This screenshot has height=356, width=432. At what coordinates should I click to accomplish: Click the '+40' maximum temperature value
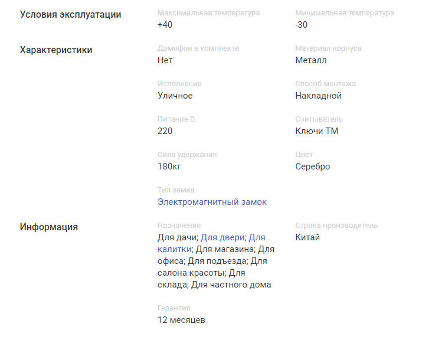tap(165, 25)
